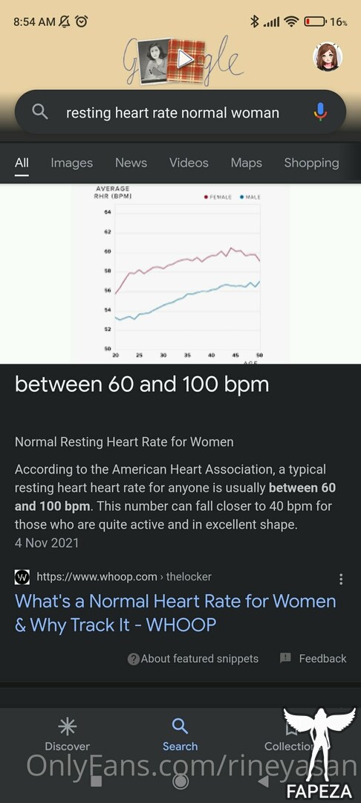
Task: Open the Maps results tab
Action: click(246, 163)
